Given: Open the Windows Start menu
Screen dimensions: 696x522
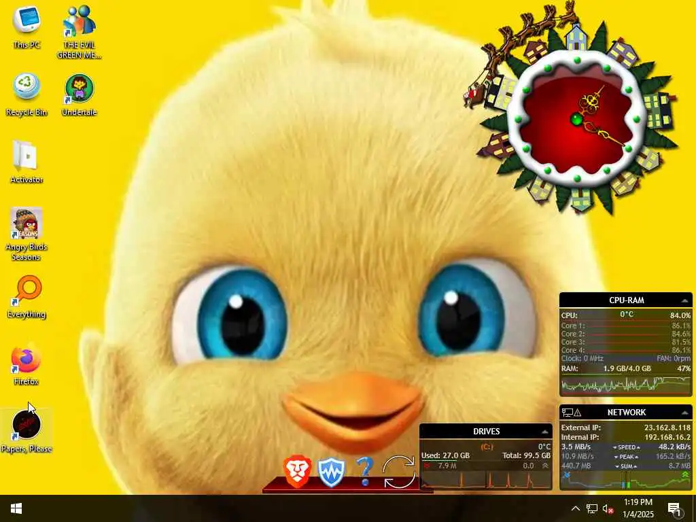Looking at the screenshot, I should (16, 508).
